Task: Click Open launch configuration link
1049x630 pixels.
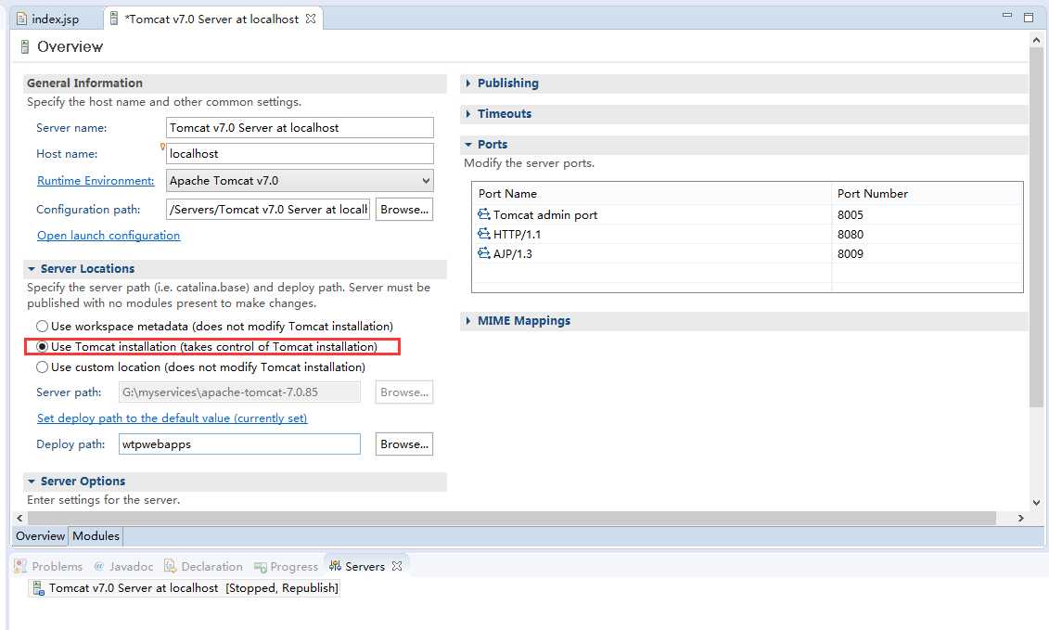Action: (109, 236)
